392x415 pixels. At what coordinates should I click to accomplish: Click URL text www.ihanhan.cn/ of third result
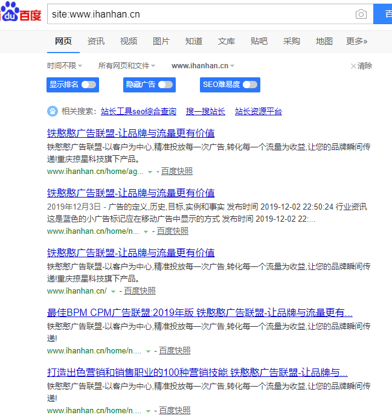pos(77,291)
